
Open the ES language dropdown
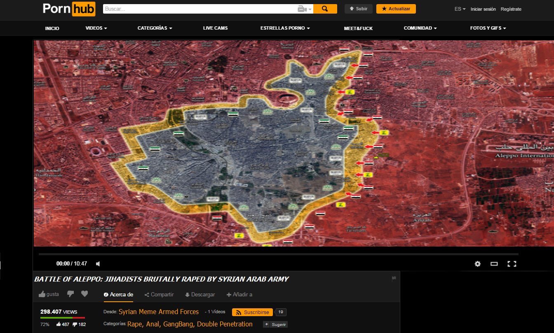(x=460, y=9)
